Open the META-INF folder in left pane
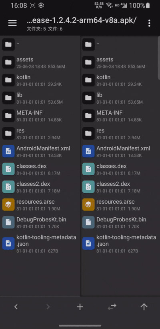The height and width of the screenshot is (329, 160). click(x=40, y=116)
